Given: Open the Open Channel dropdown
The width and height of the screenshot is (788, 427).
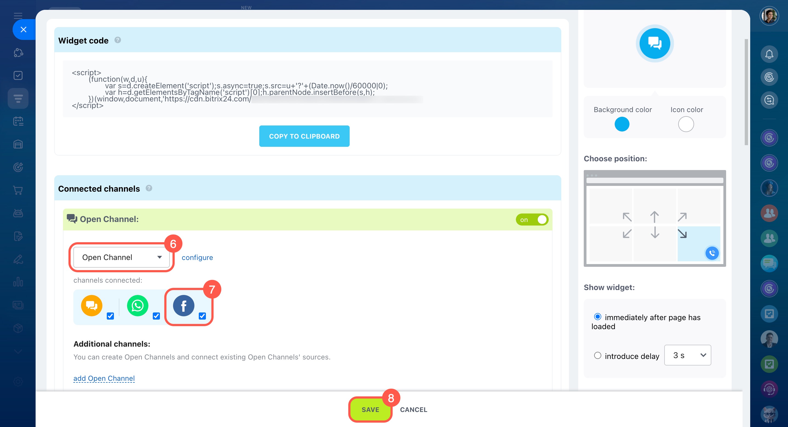Looking at the screenshot, I should click(122, 257).
